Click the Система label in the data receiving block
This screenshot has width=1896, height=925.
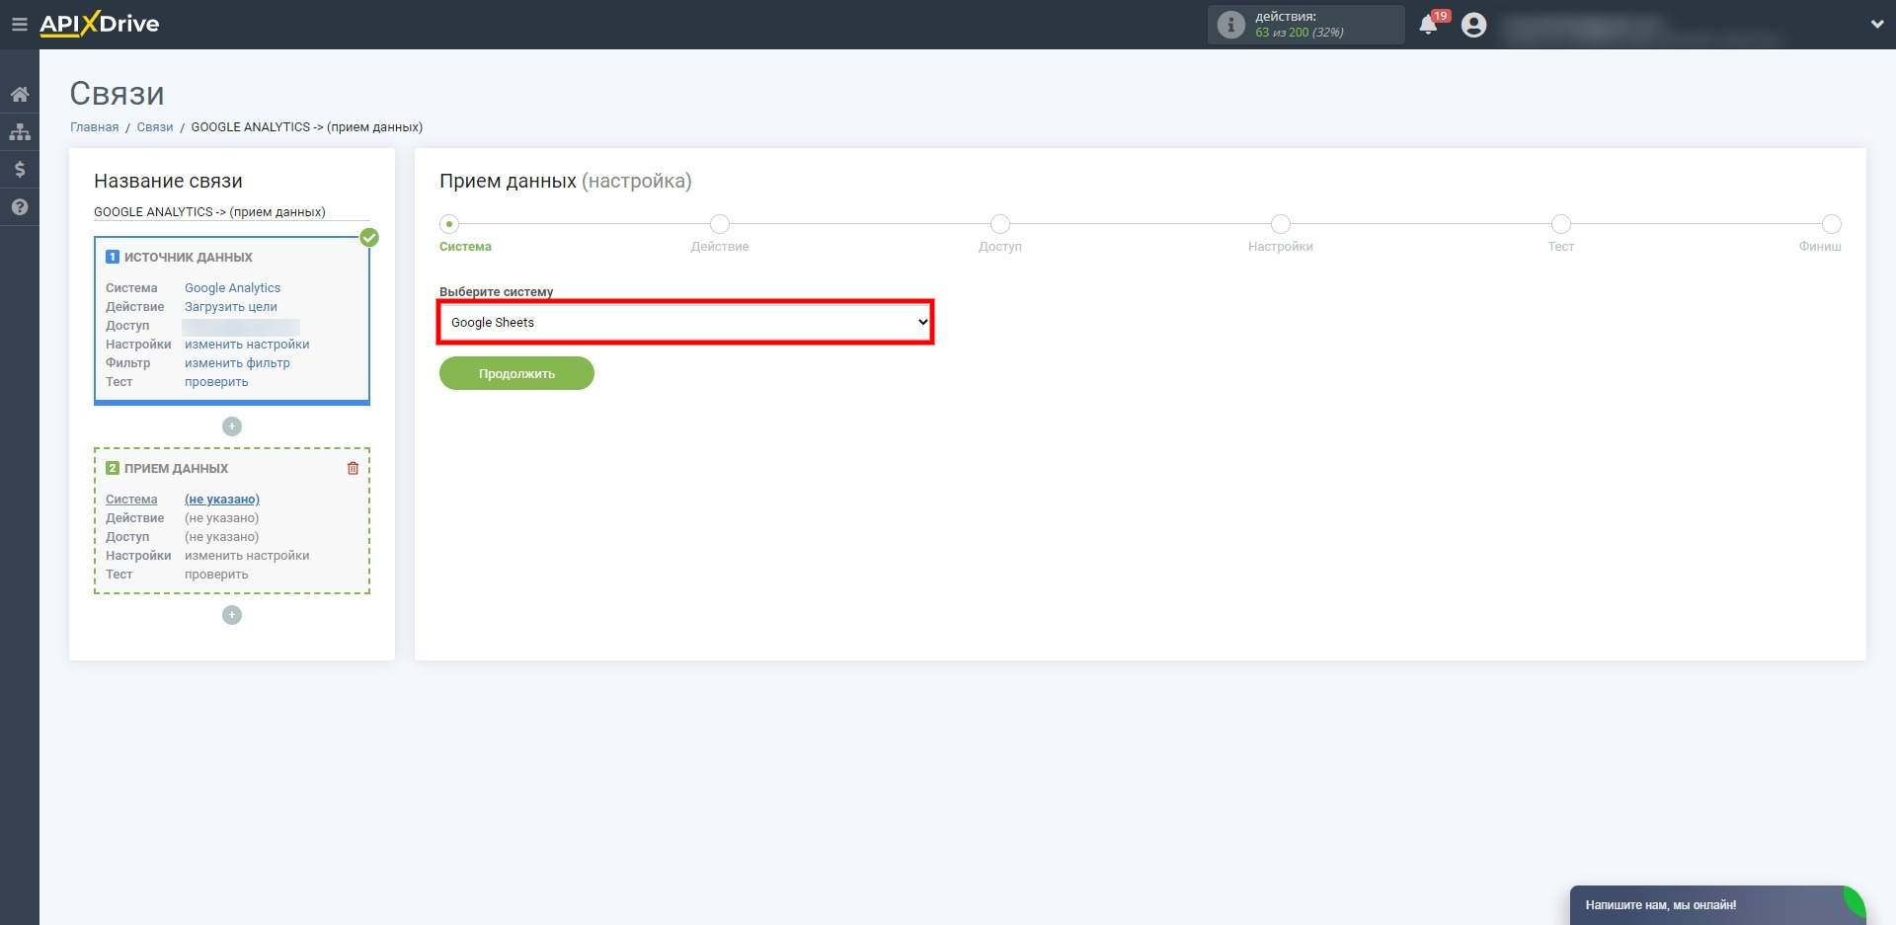pos(131,500)
